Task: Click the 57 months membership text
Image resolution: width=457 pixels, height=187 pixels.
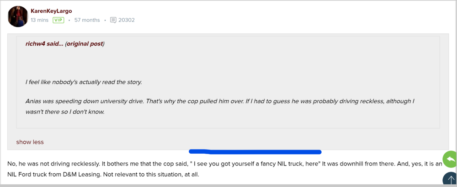Action: click(87, 20)
